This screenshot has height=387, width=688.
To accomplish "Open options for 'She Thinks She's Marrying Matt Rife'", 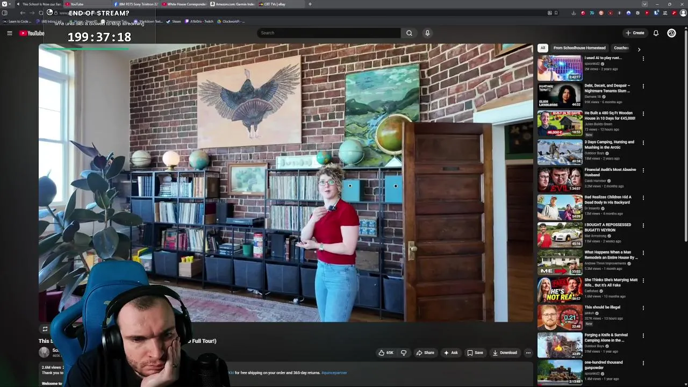I will pyautogui.click(x=643, y=281).
